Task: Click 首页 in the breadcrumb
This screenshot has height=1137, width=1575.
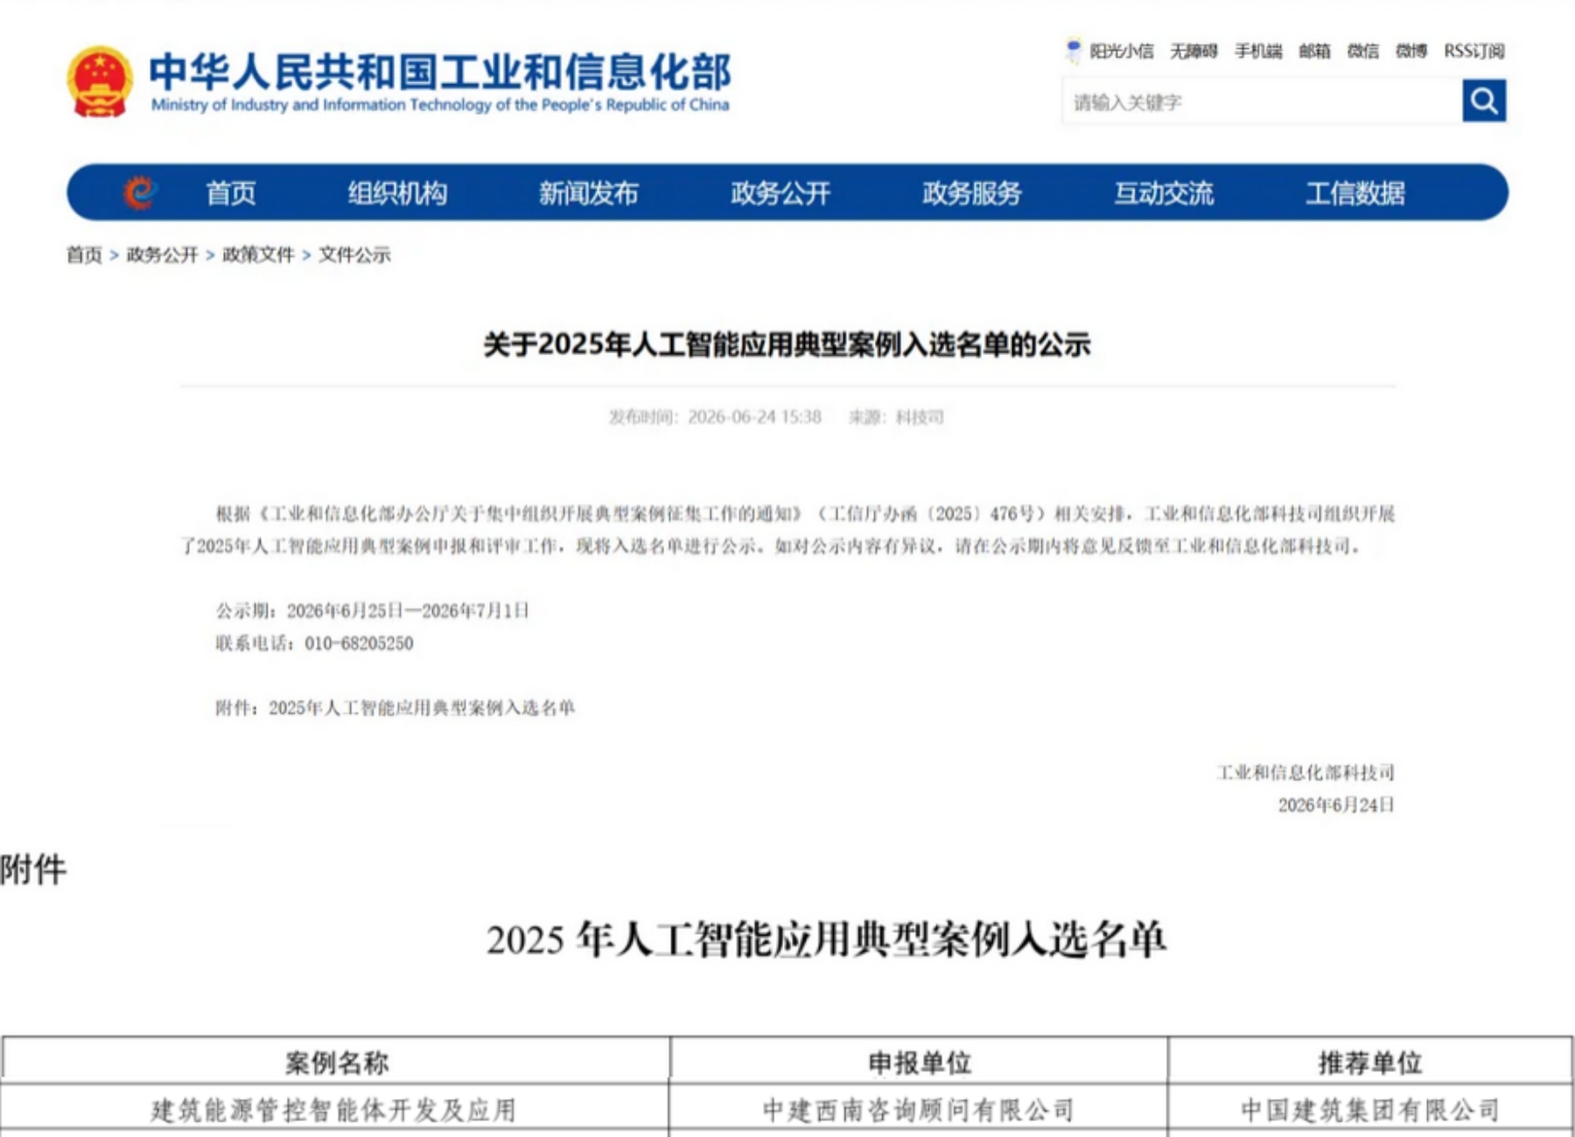Action: [84, 255]
